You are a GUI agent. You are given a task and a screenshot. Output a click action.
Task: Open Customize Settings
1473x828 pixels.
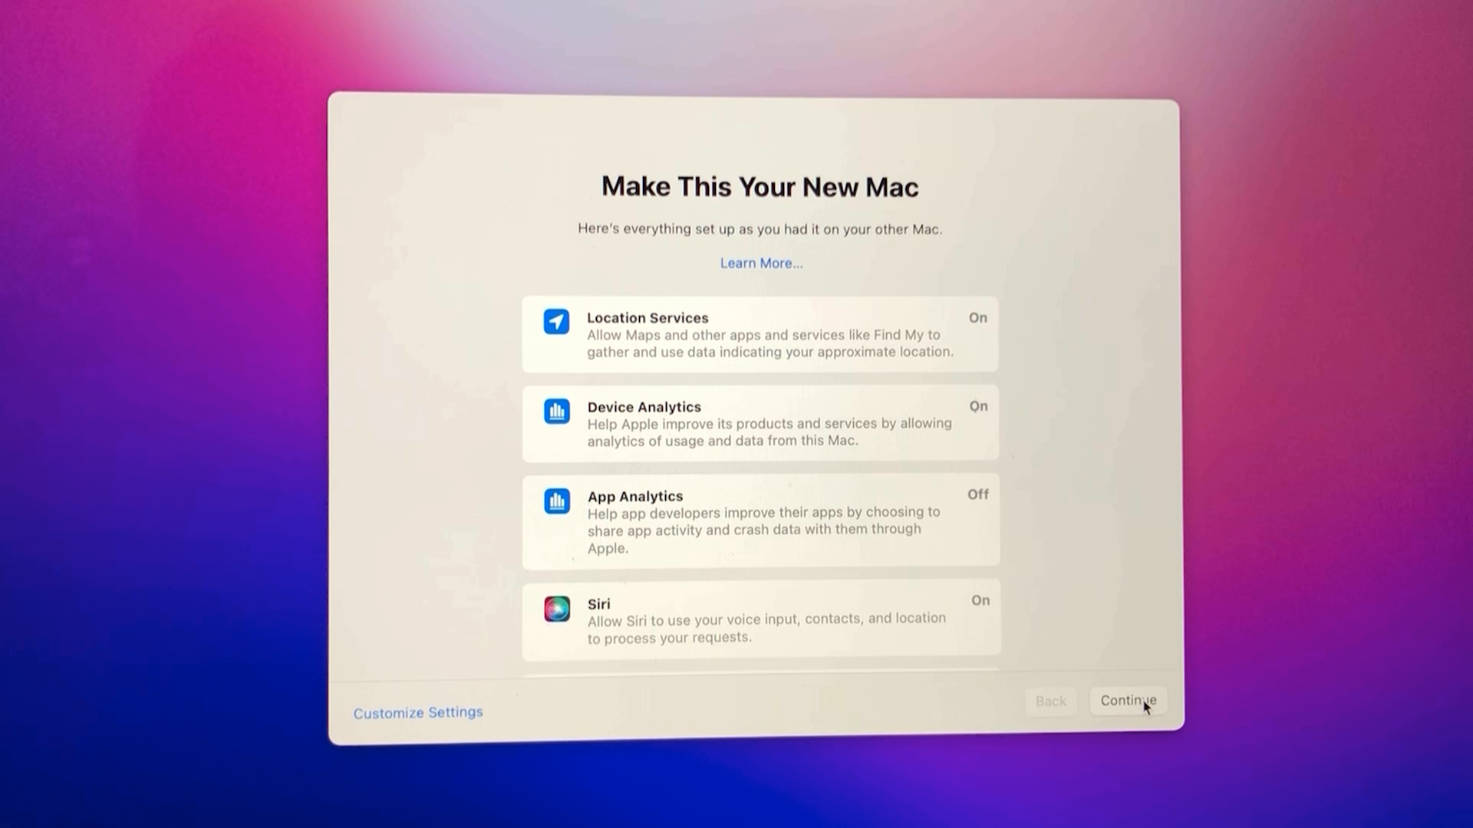tap(418, 712)
